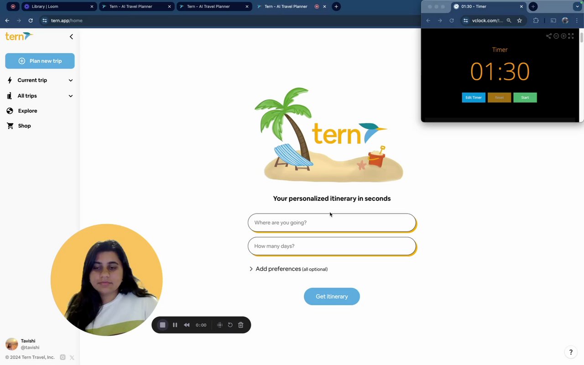The image size is (584, 365).
Task: Expand the Current trip section chevron
Action: [x=70, y=80]
